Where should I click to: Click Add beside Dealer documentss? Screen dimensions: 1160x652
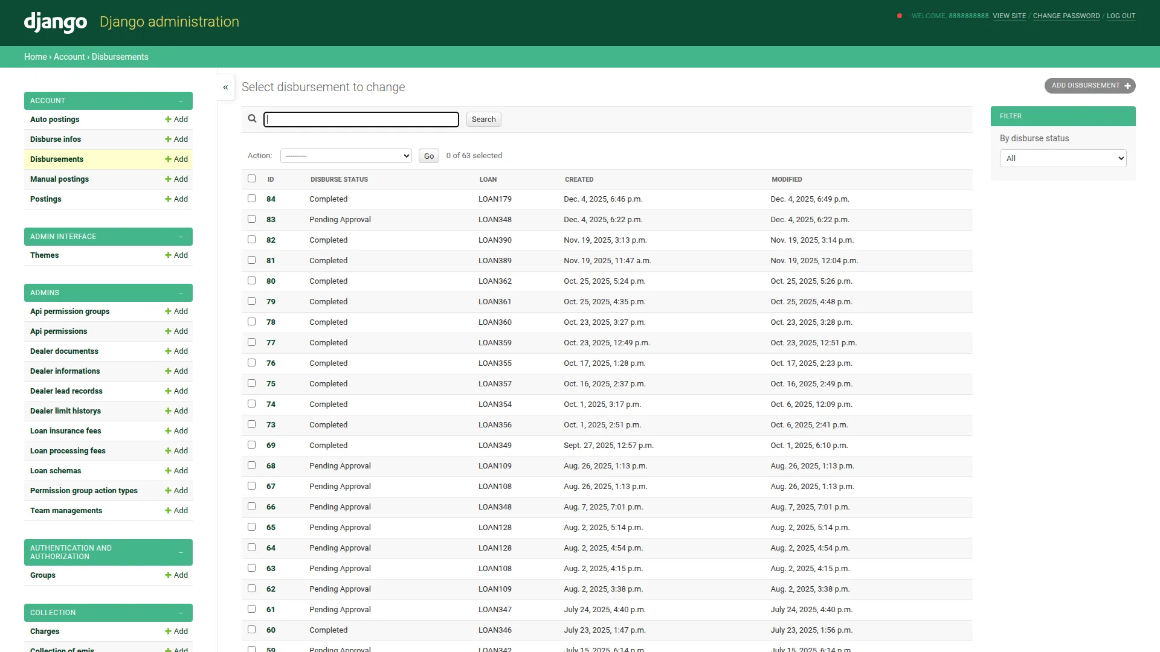[176, 351]
